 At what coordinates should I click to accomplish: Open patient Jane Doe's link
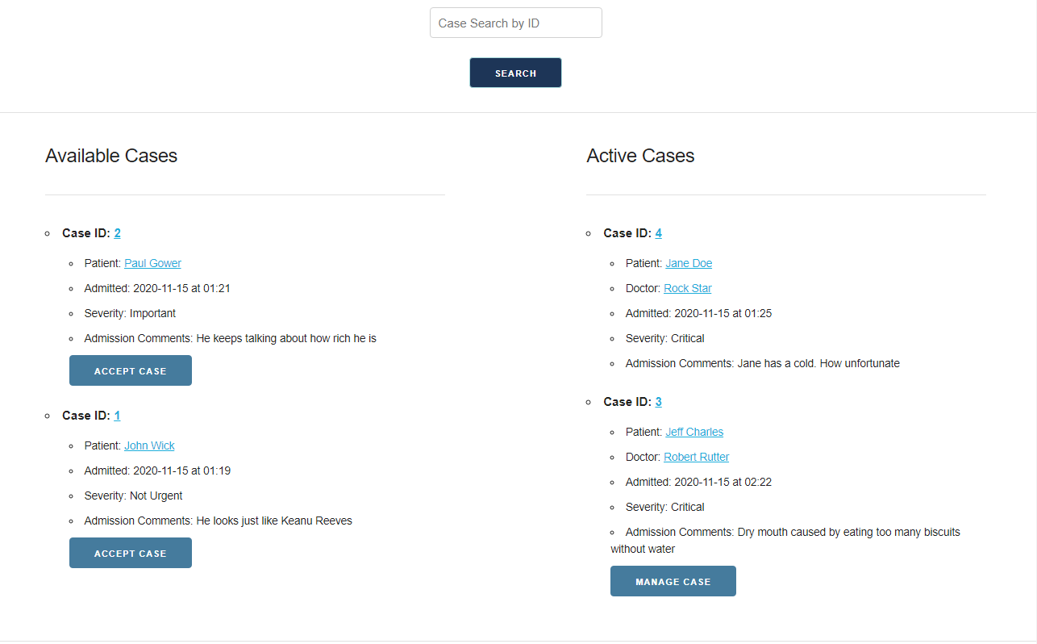click(689, 263)
